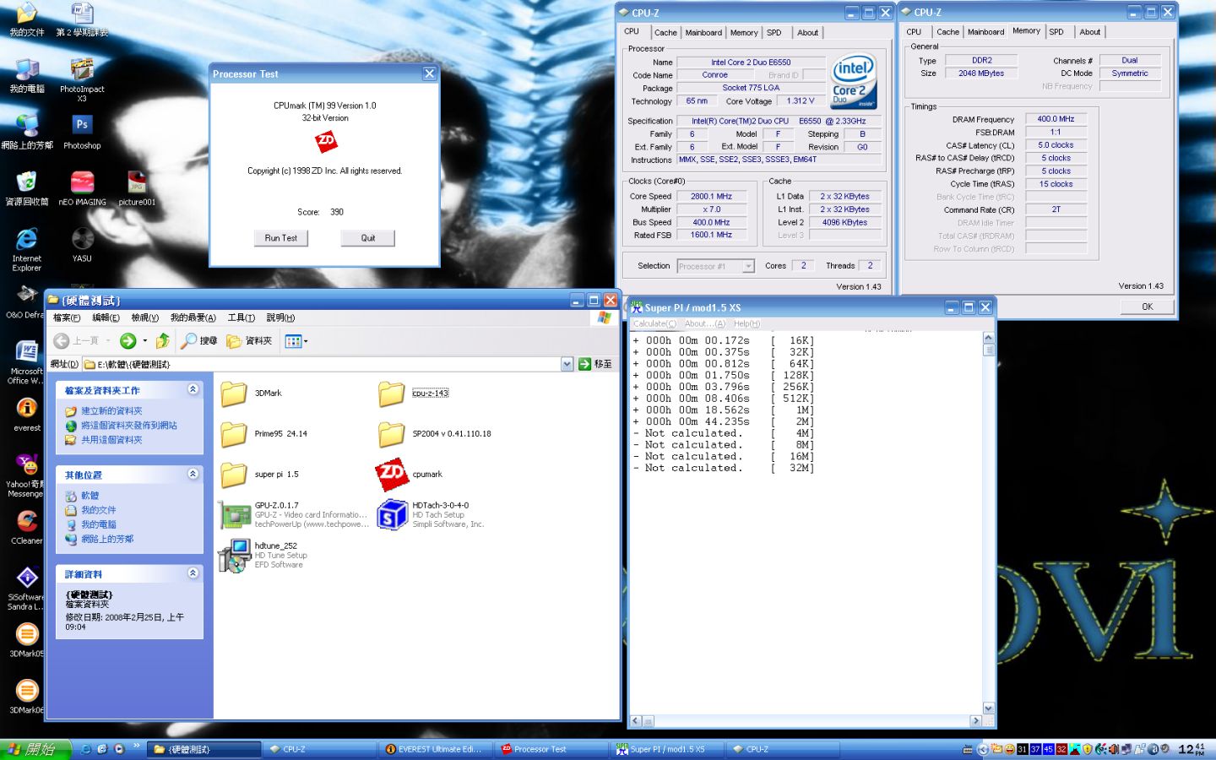
Task: Click OK in the right CPU-Z window
Action: pyautogui.click(x=1147, y=307)
